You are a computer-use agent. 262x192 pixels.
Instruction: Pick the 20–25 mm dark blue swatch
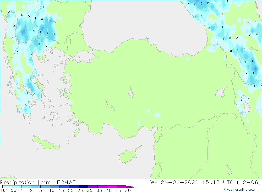[x=74, y=187]
